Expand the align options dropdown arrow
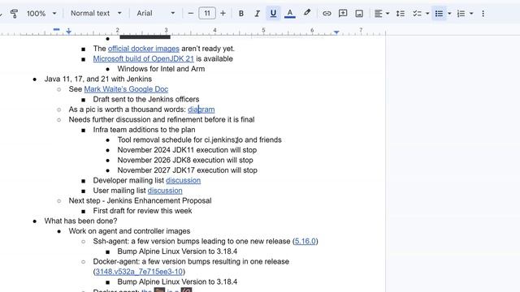This screenshot has width=520, height=292. pos(388,14)
